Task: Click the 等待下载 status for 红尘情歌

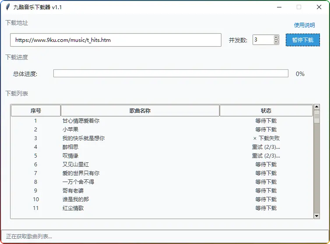Action: point(266,208)
